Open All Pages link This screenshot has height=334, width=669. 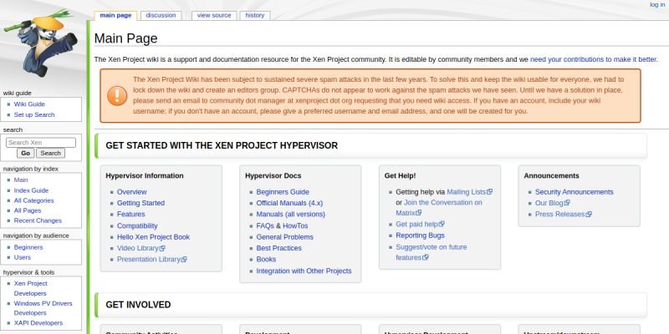tap(28, 210)
